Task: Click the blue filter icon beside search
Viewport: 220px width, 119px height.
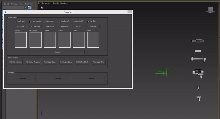Action: coord(29,7)
